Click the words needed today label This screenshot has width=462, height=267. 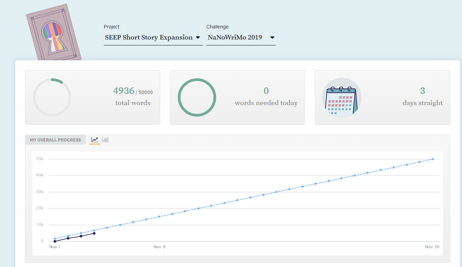[266, 103]
